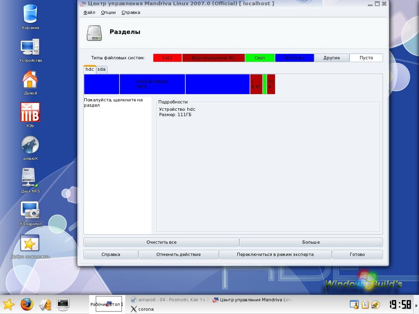
Task: Select the first blue Windows partition
Action: click(101, 84)
